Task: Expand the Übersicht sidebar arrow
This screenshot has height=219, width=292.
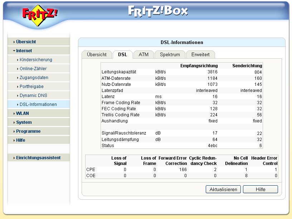Action: [x=14, y=42]
